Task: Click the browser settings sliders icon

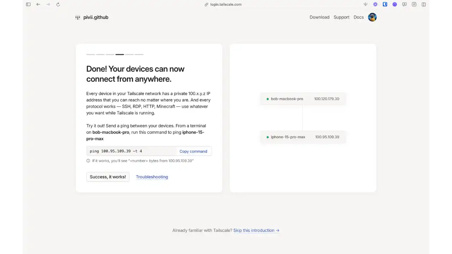Action: (x=414, y=4)
